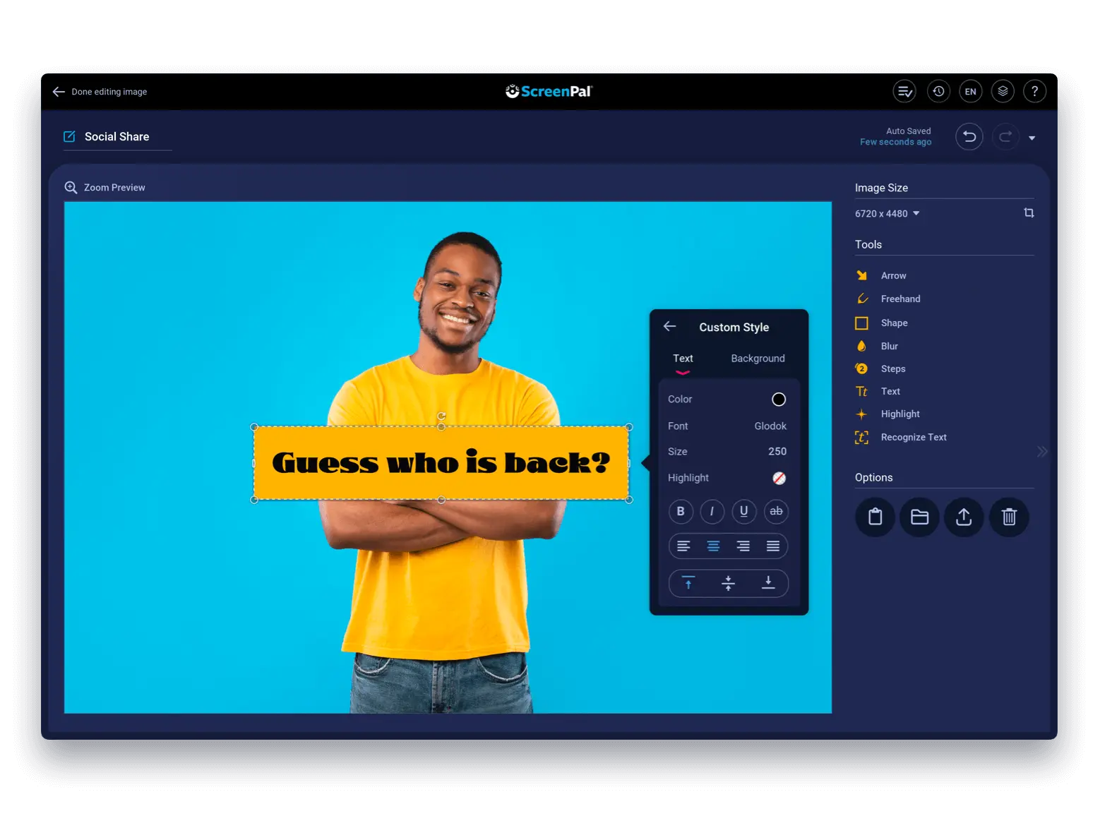Open version history from the top bar
The width and height of the screenshot is (1100, 816).
[x=938, y=91]
